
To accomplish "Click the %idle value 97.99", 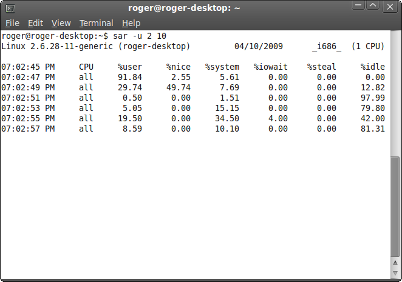I will coord(373,98).
